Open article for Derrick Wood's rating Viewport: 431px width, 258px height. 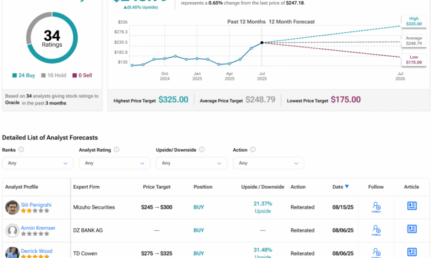(412, 252)
